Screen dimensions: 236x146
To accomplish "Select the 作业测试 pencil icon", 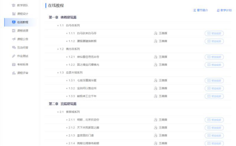I will pos(14,56).
